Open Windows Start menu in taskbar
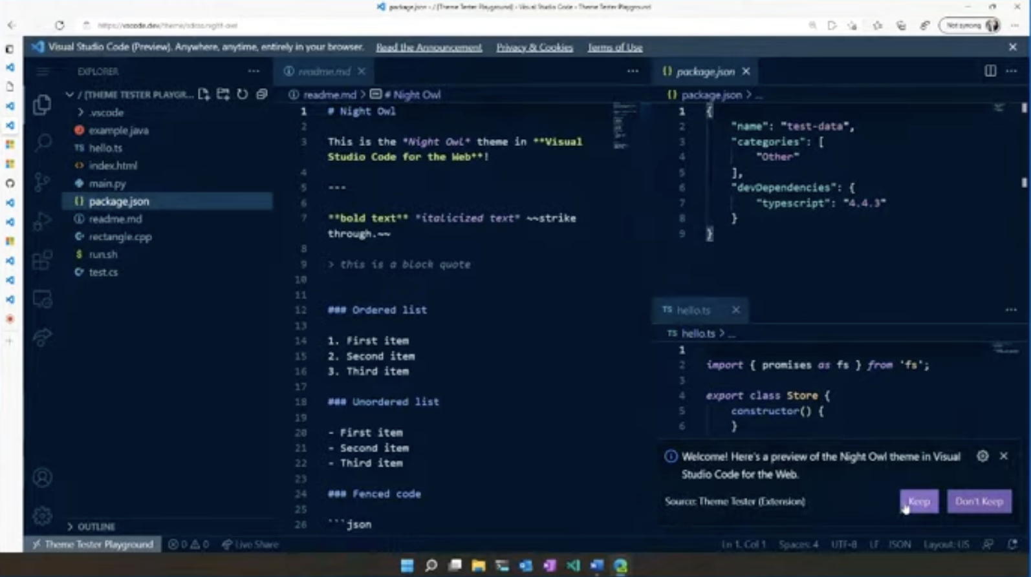 pos(407,566)
